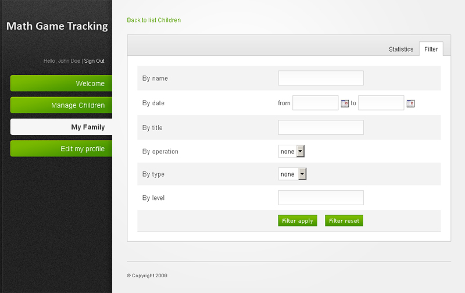Switch to the Statistics tab
This screenshot has width=465, height=293.
click(401, 49)
